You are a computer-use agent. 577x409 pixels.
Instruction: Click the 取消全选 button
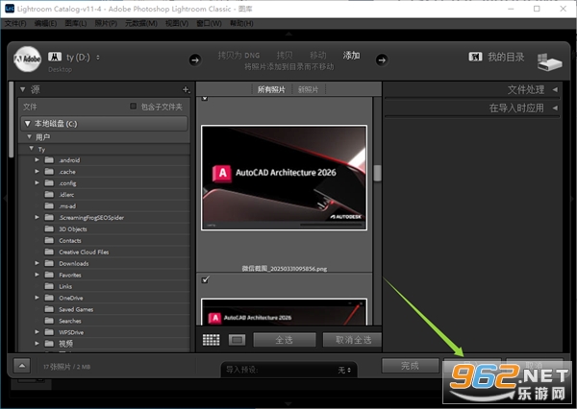point(353,340)
